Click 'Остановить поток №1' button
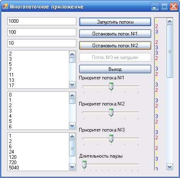The height and width of the screenshot is (178, 180). click(x=115, y=33)
